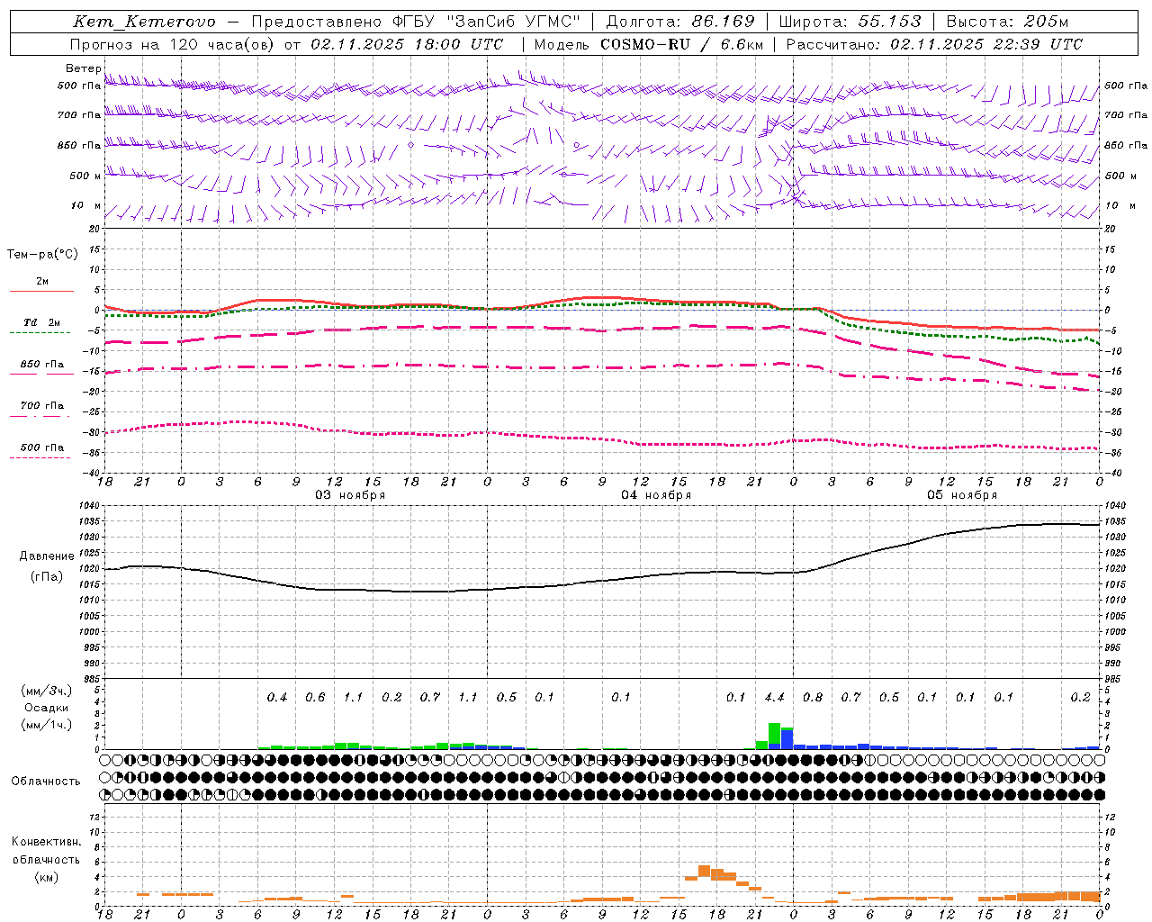Click the 500 гПа temperature legend dotted line
The width and height of the screenshot is (1152, 922).
40,458
